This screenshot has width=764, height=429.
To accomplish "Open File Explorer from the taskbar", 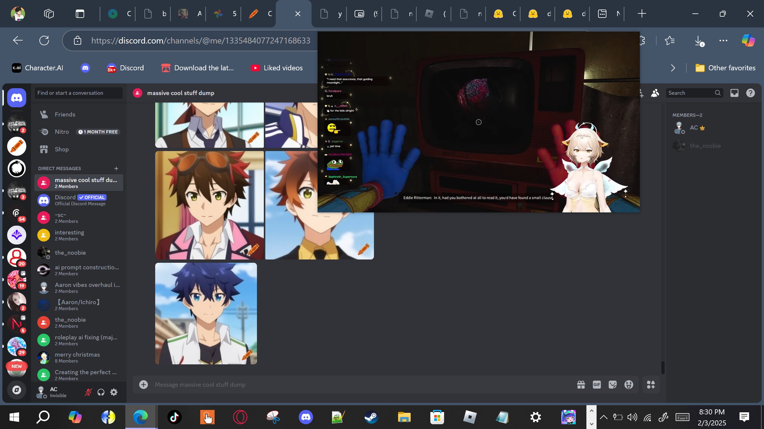I will pyautogui.click(x=404, y=417).
